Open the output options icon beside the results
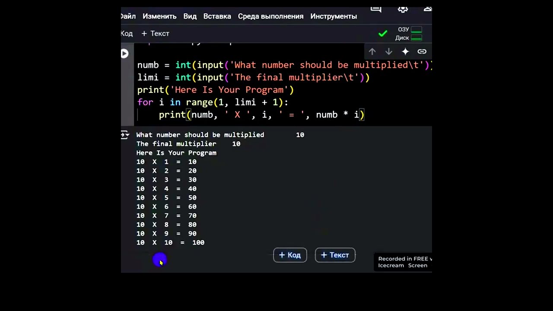553x311 pixels. pos(125,135)
